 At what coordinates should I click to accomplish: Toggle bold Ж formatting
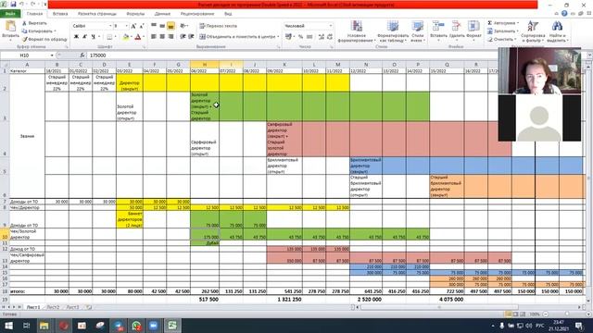click(x=76, y=37)
